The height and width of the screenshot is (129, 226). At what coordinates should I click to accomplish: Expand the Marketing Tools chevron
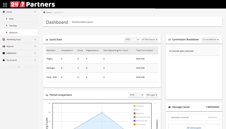coord(35,39)
